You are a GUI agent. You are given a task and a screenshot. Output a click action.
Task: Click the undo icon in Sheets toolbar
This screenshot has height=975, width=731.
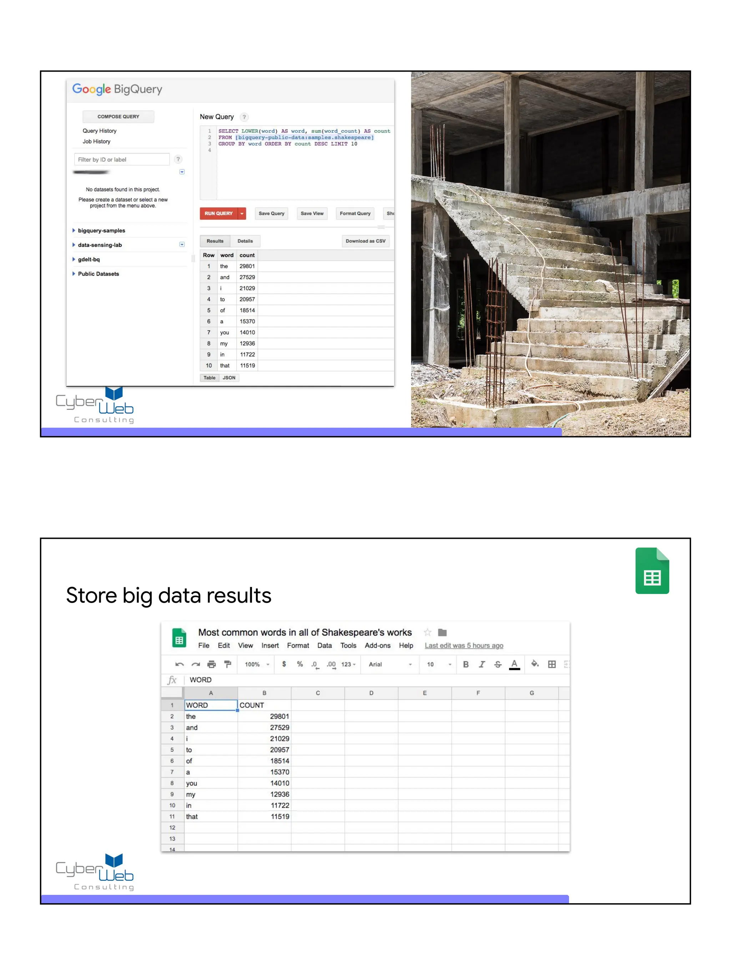click(179, 664)
